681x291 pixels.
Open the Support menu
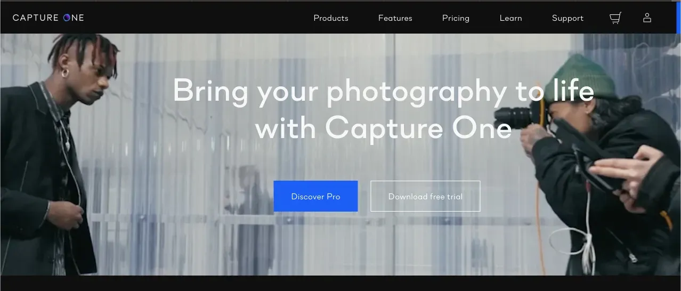click(567, 18)
